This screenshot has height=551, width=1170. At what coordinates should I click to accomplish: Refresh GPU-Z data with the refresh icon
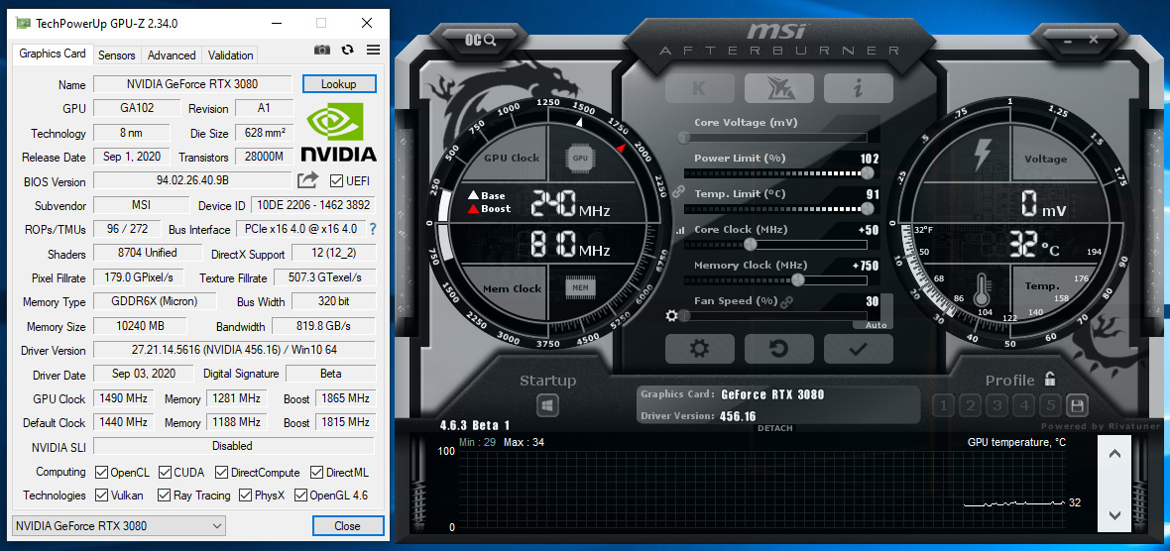coord(348,50)
